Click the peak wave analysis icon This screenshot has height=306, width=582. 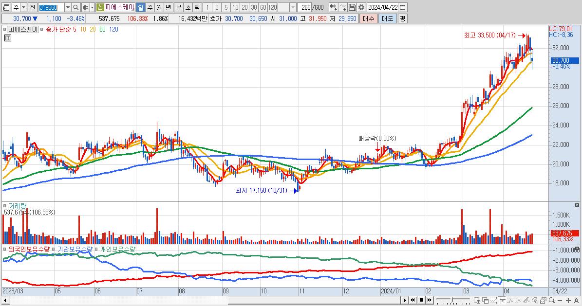[x=519, y=301]
